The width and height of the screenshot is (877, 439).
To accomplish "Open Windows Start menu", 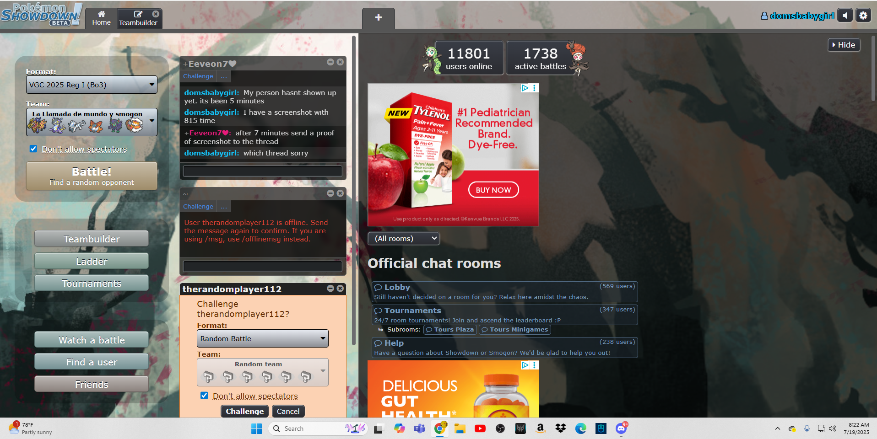I will point(256,428).
